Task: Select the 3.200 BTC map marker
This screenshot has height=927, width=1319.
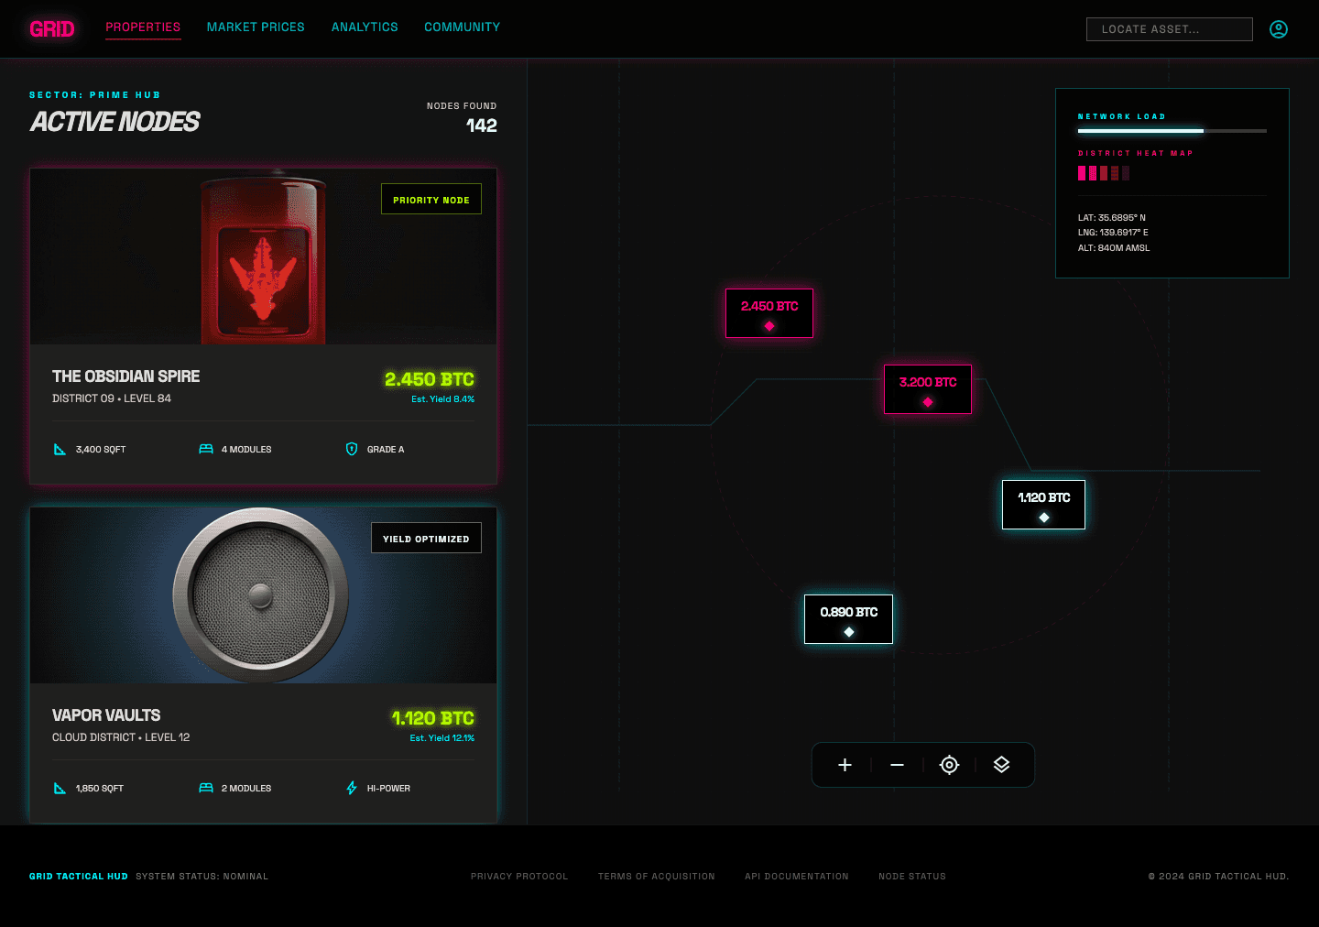Action: tap(927, 389)
